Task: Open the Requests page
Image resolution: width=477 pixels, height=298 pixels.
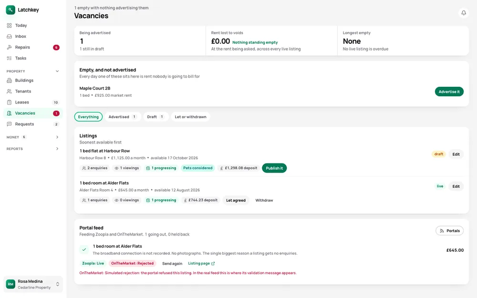Action: (33, 124)
